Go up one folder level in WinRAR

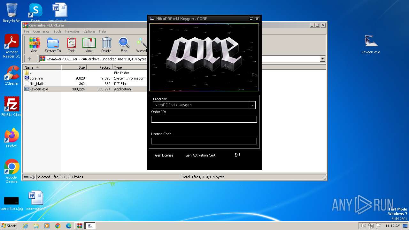[29, 59]
